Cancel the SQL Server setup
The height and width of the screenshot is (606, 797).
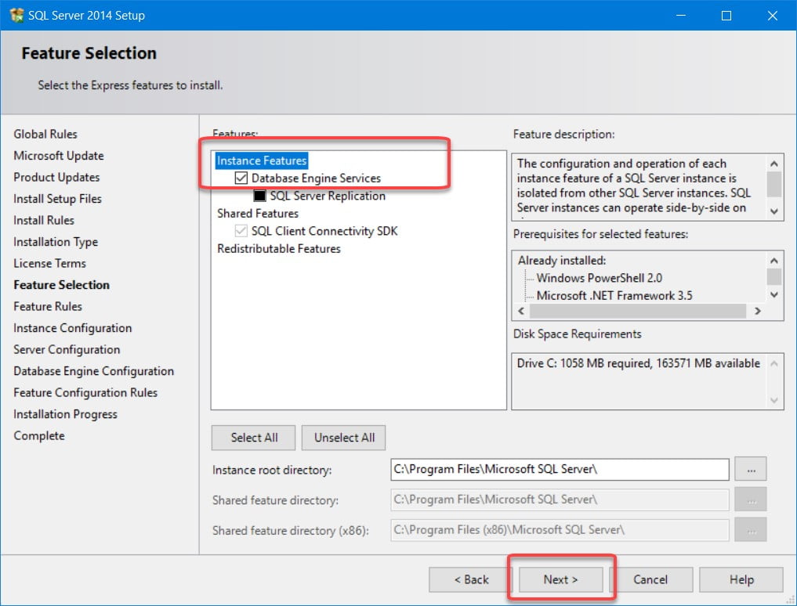tap(650, 579)
